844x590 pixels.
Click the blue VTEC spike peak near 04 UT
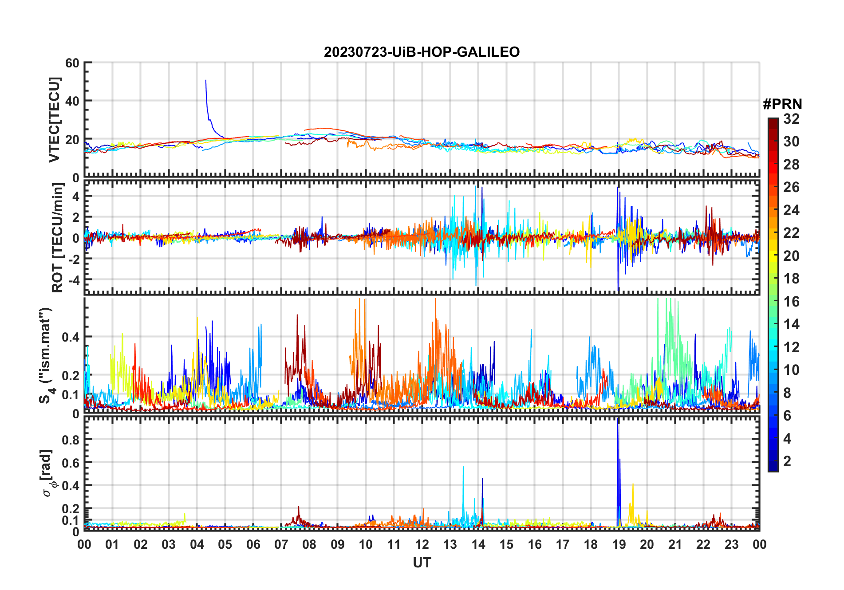[x=205, y=81]
